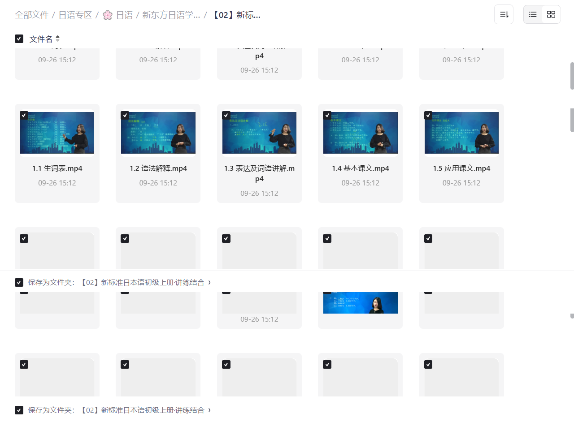Go to 全部文件 in breadcrumb
Viewport: 574px width, 422px height.
(x=31, y=15)
